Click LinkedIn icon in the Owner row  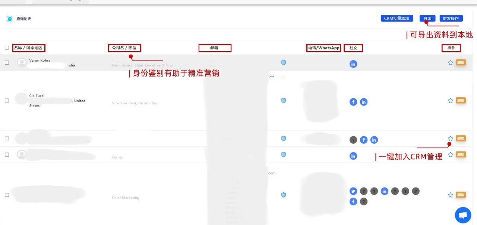click(353, 156)
